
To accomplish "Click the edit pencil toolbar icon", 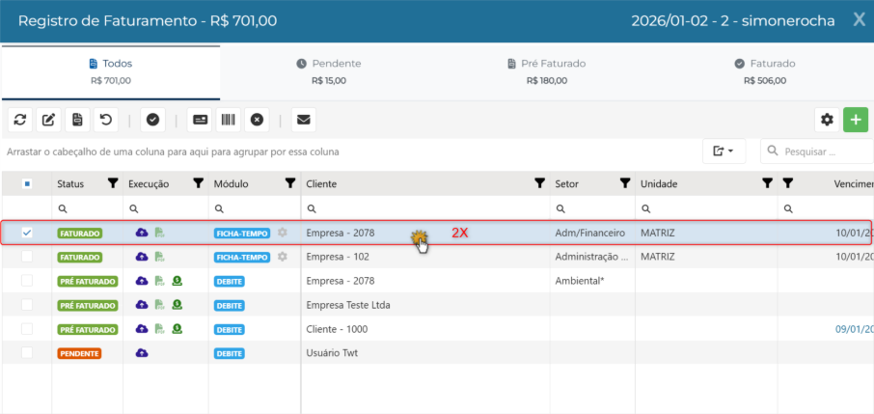I will point(48,120).
